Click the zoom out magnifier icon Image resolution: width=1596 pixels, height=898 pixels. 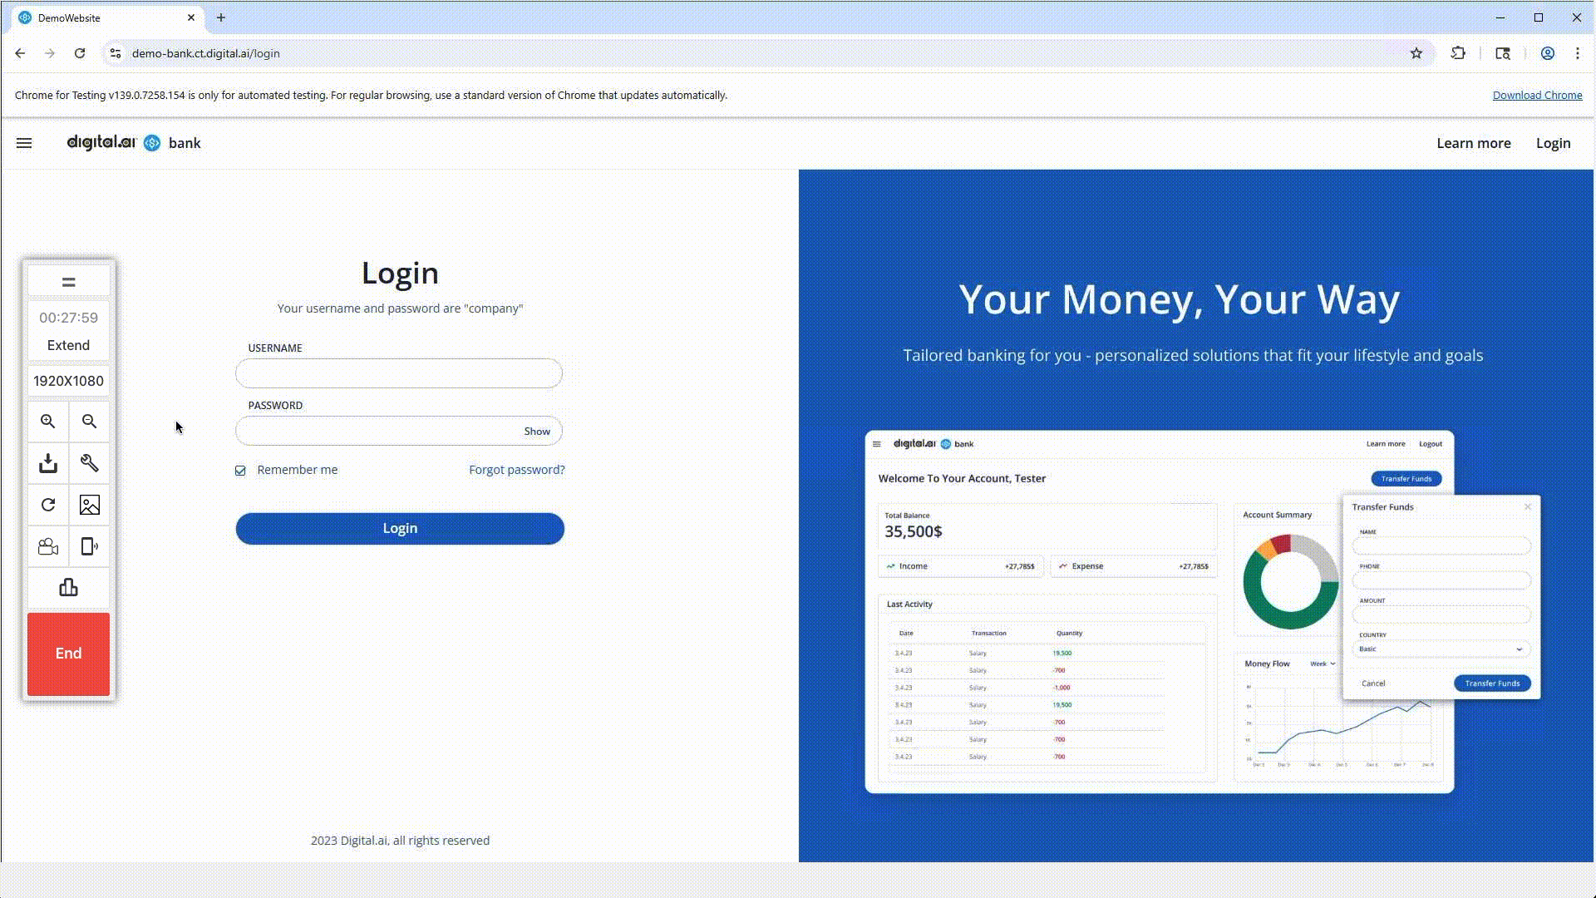click(89, 422)
